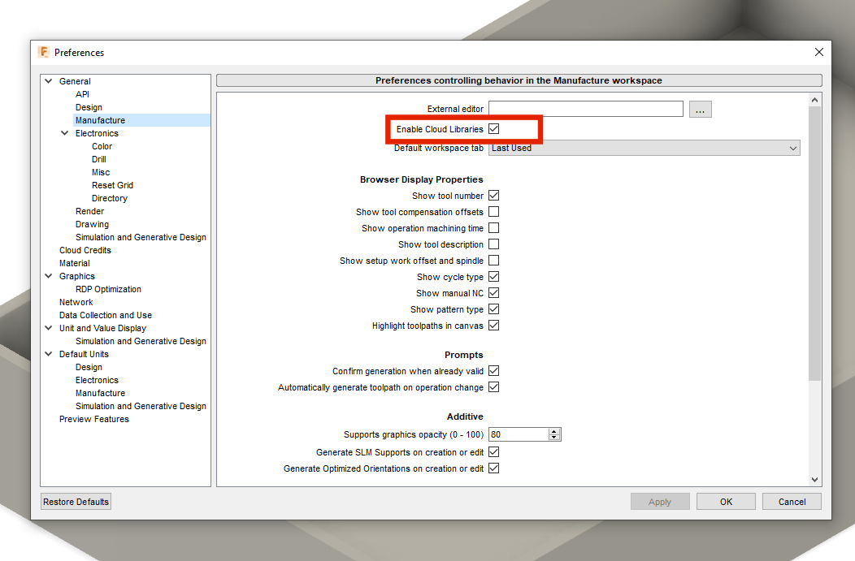Image resolution: width=855 pixels, height=561 pixels.
Task: Uncheck Generate SLM Supports on creation or edit
Action: point(493,452)
